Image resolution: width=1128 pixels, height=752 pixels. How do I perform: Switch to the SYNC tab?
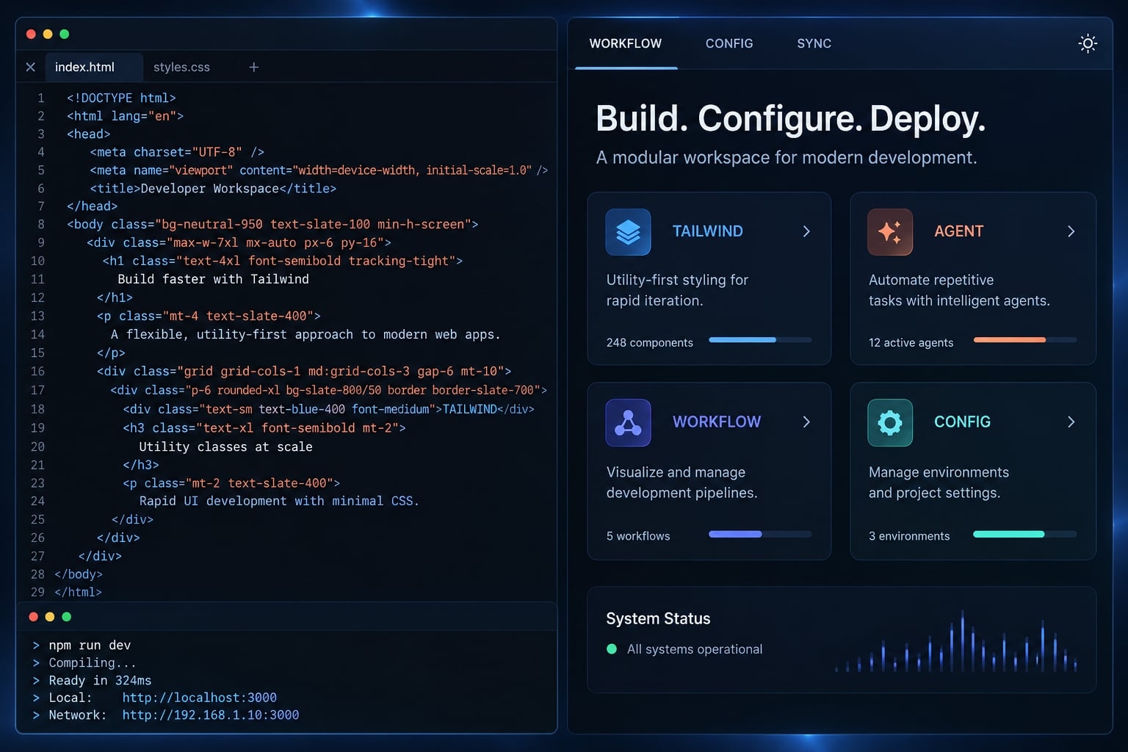click(814, 43)
